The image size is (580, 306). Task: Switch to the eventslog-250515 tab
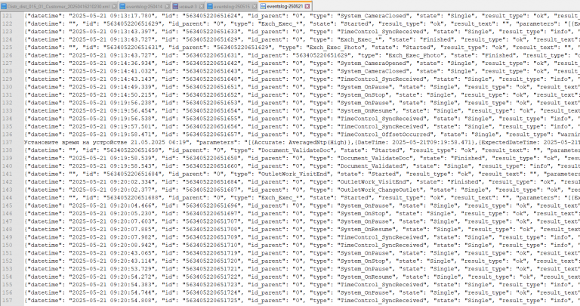(x=231, y=6)
